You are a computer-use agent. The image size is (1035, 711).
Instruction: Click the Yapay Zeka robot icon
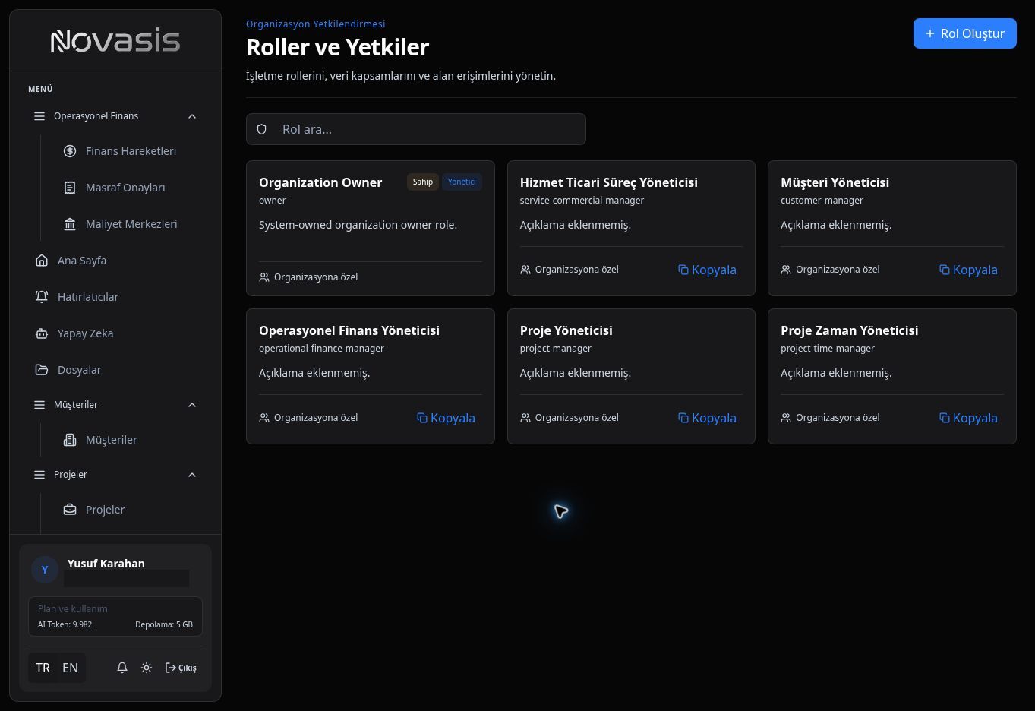pos(42,333)
